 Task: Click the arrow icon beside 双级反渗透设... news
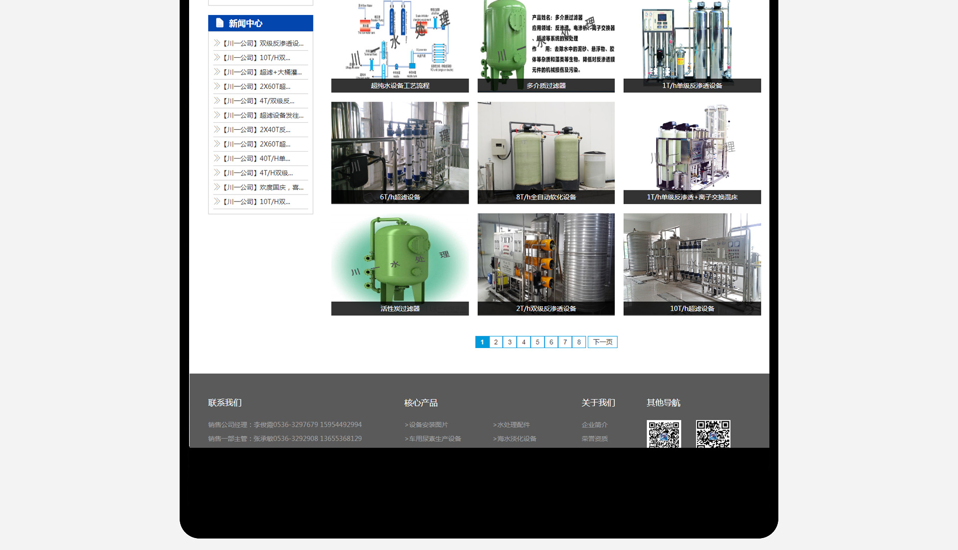coord(217,43)
